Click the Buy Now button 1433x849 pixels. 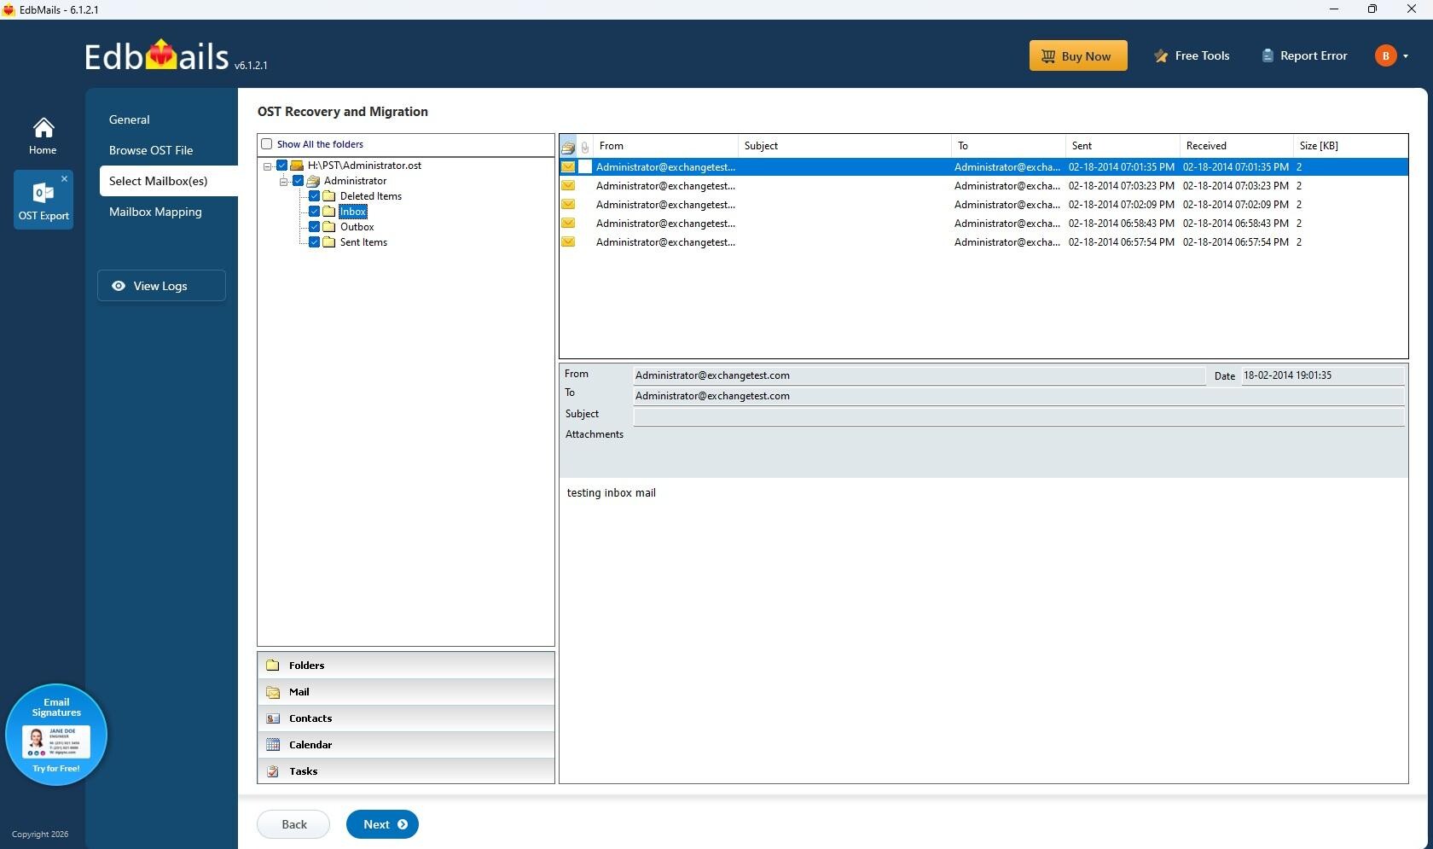coord(1078,56)
